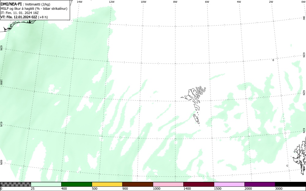Click the 60N latitude label

1,163
